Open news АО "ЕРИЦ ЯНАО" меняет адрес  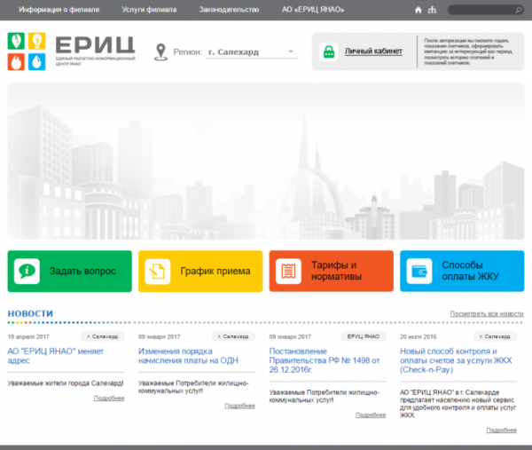pyautogui.click(x=55, y=356)
